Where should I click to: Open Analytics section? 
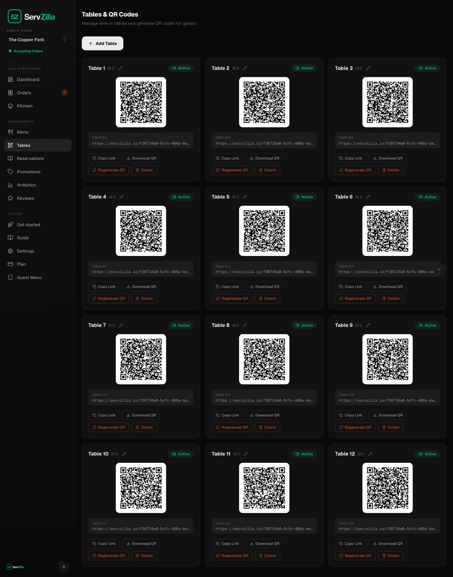pos(38,185)
